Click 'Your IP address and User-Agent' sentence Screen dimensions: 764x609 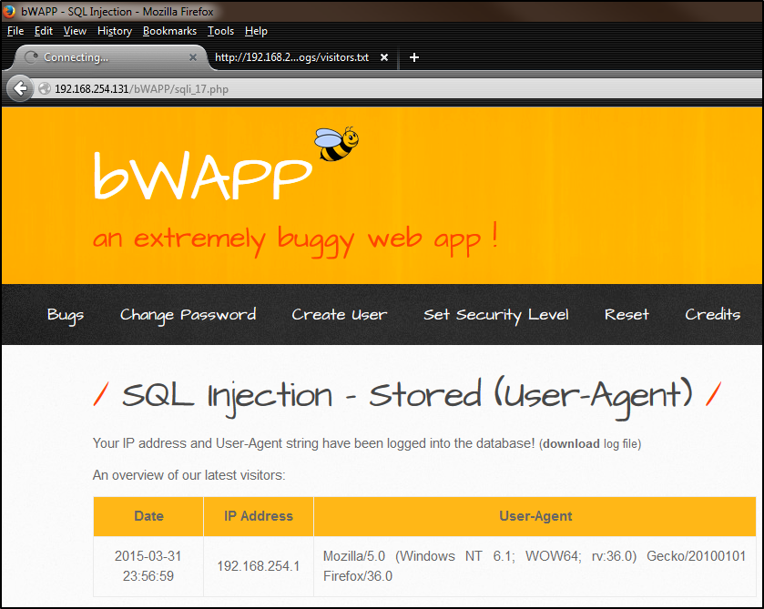(314, 443)
